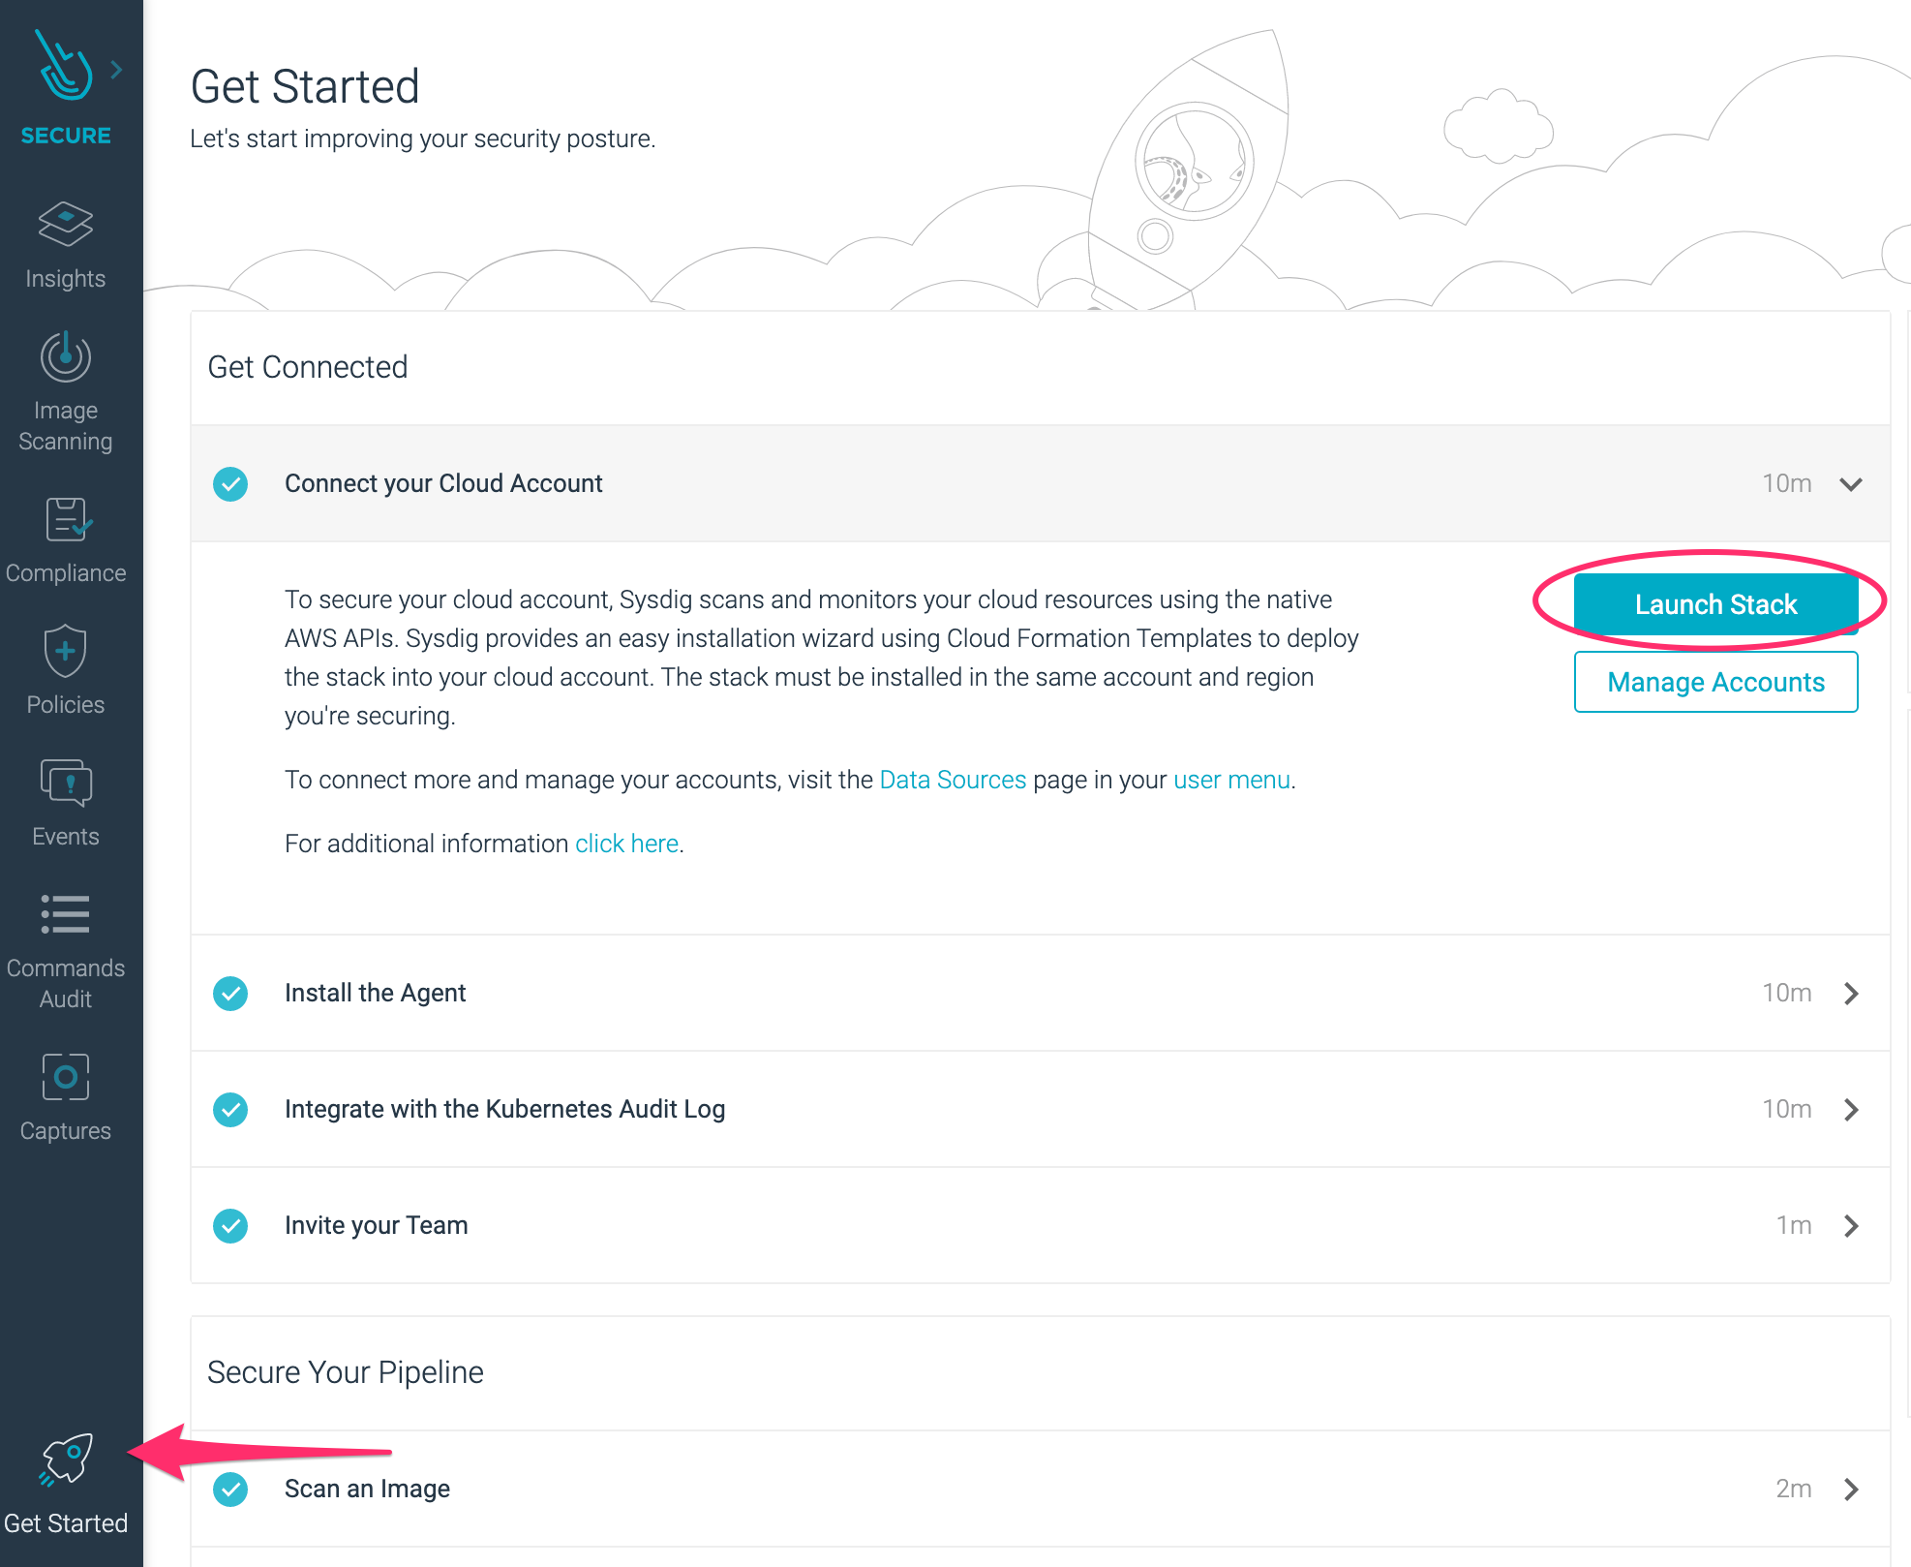The height and width of the screenshot is (1567, 1911).
Task: Click the Connect your Cloud Account checkmark
Action: 230,483
